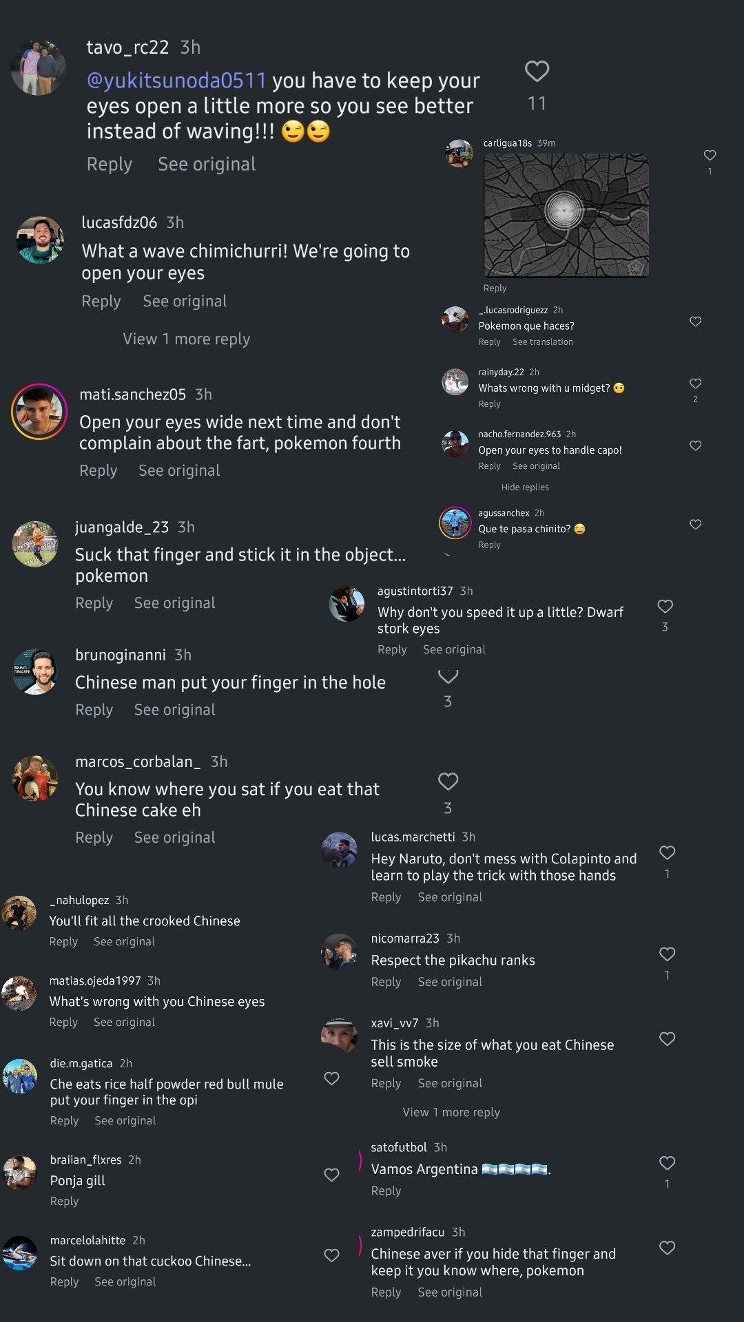The width and height of the screenshot is (744, 1322).
Task: Heart satofutbol's Vamos Argentina comment
Action: pyautogui.click(x=667, y=1163)
